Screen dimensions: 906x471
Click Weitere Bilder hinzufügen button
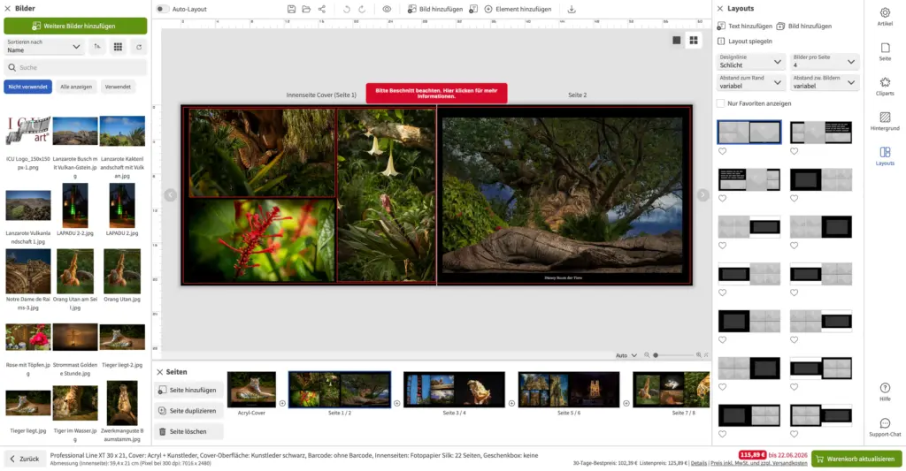(75, 26)
